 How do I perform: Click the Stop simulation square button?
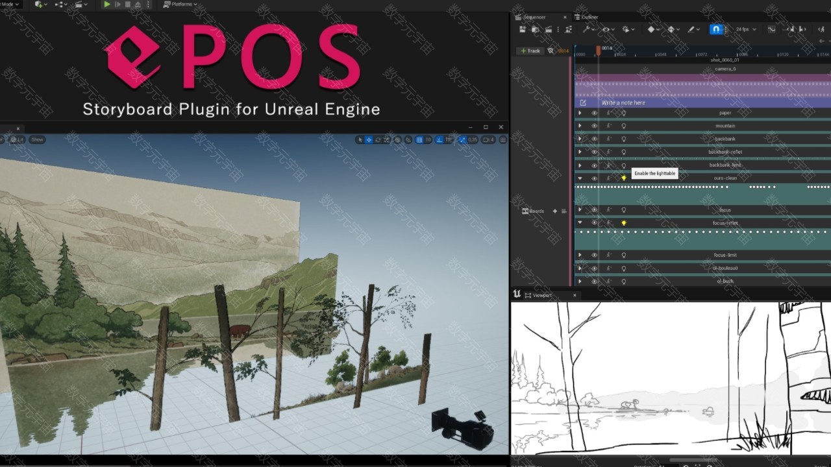pyautogui.click(x=127, y=4)
